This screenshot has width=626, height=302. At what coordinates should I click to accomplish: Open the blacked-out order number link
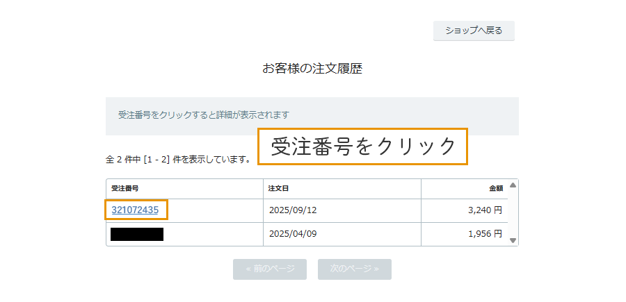coord(137,234)
